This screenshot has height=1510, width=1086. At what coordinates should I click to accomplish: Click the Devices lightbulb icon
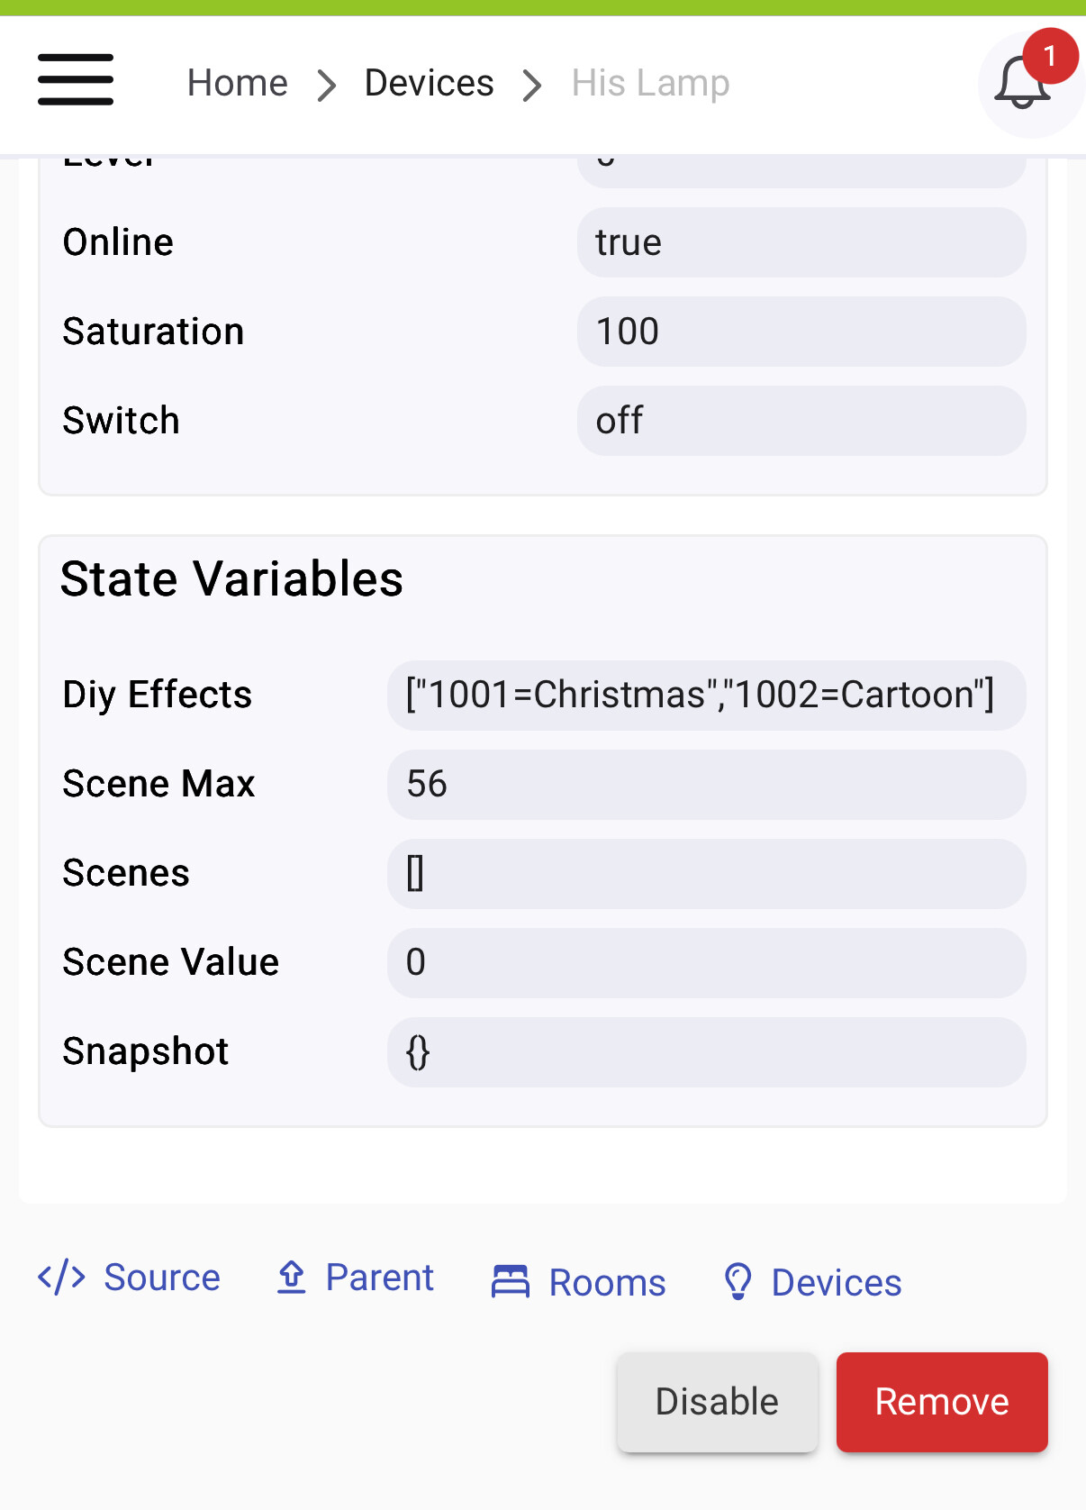pyautogui.click(x=738, y=1282)
